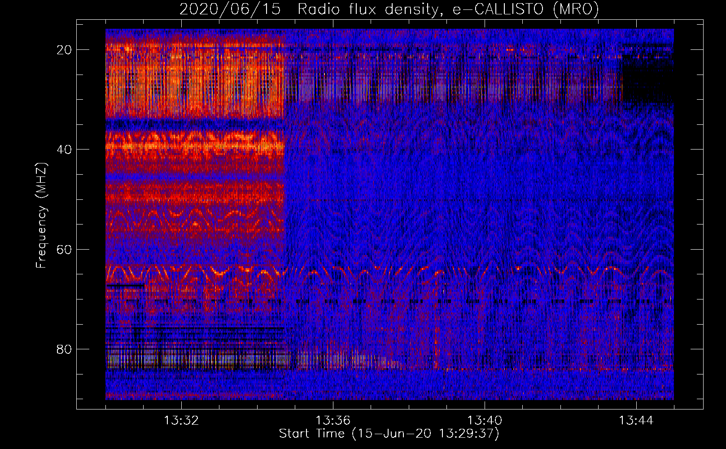Click the time tick label 13:36
The image size is (726, 449).
coord(333,420)
